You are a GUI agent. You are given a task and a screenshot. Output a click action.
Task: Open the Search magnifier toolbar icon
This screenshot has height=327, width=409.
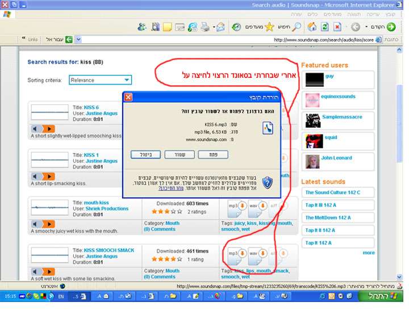pyautogui.click(x=297, y=27)
